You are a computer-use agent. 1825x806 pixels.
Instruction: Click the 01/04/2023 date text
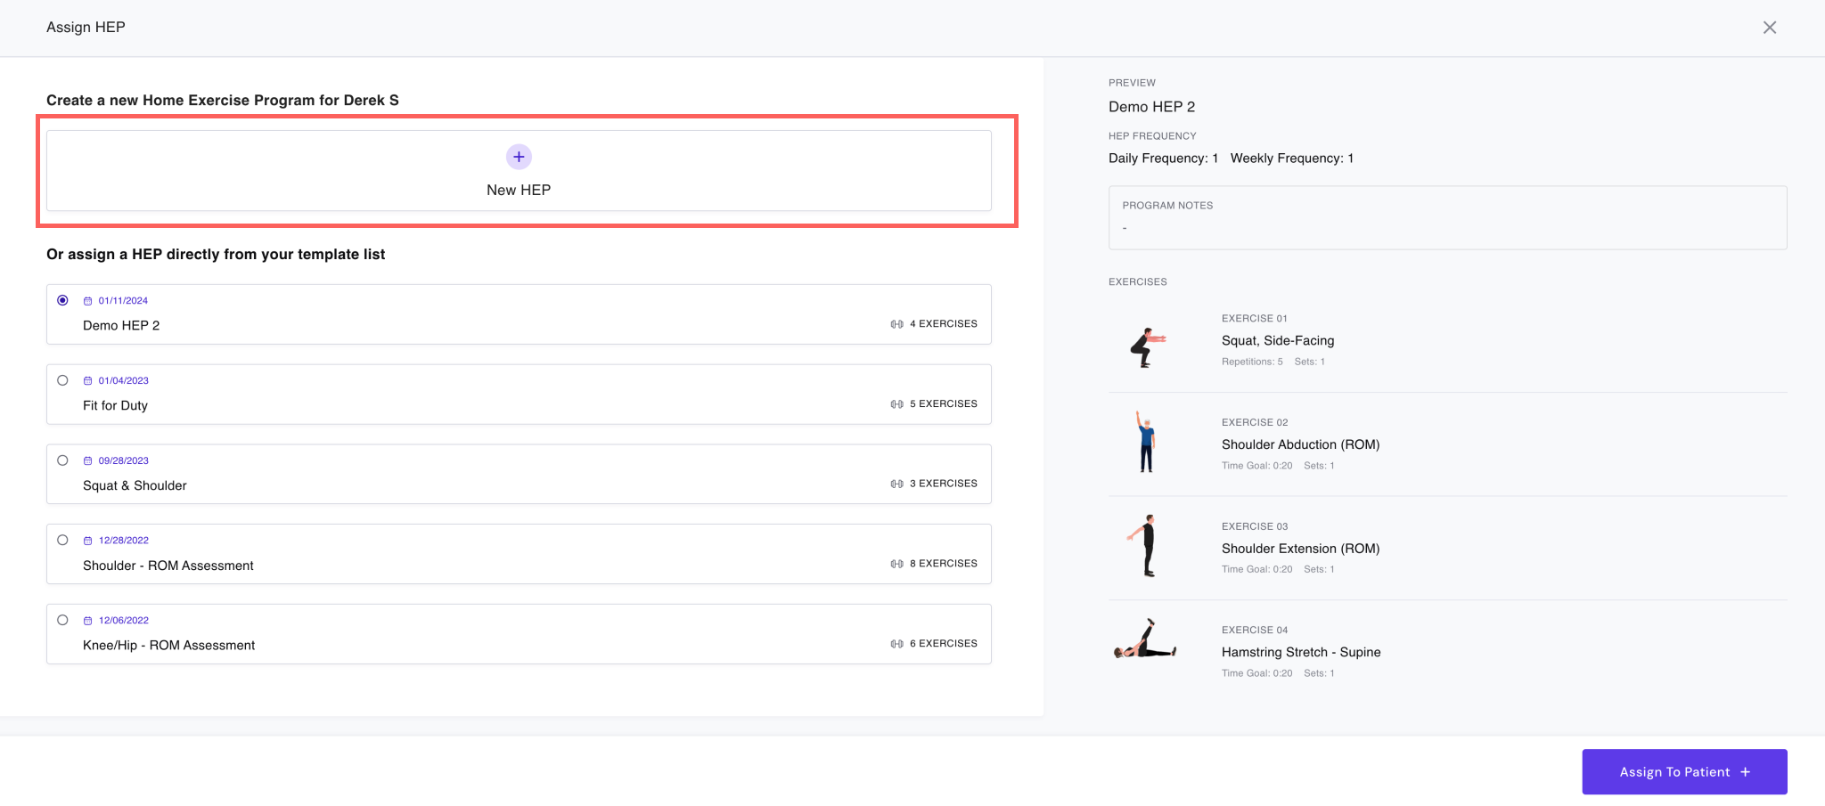tap(123, 380)
